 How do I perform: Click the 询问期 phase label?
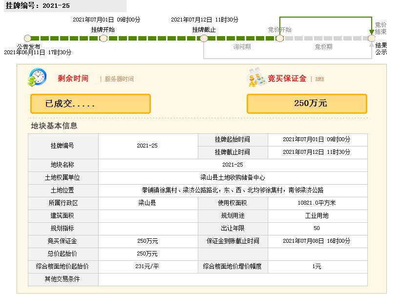[x=242, y=47]
